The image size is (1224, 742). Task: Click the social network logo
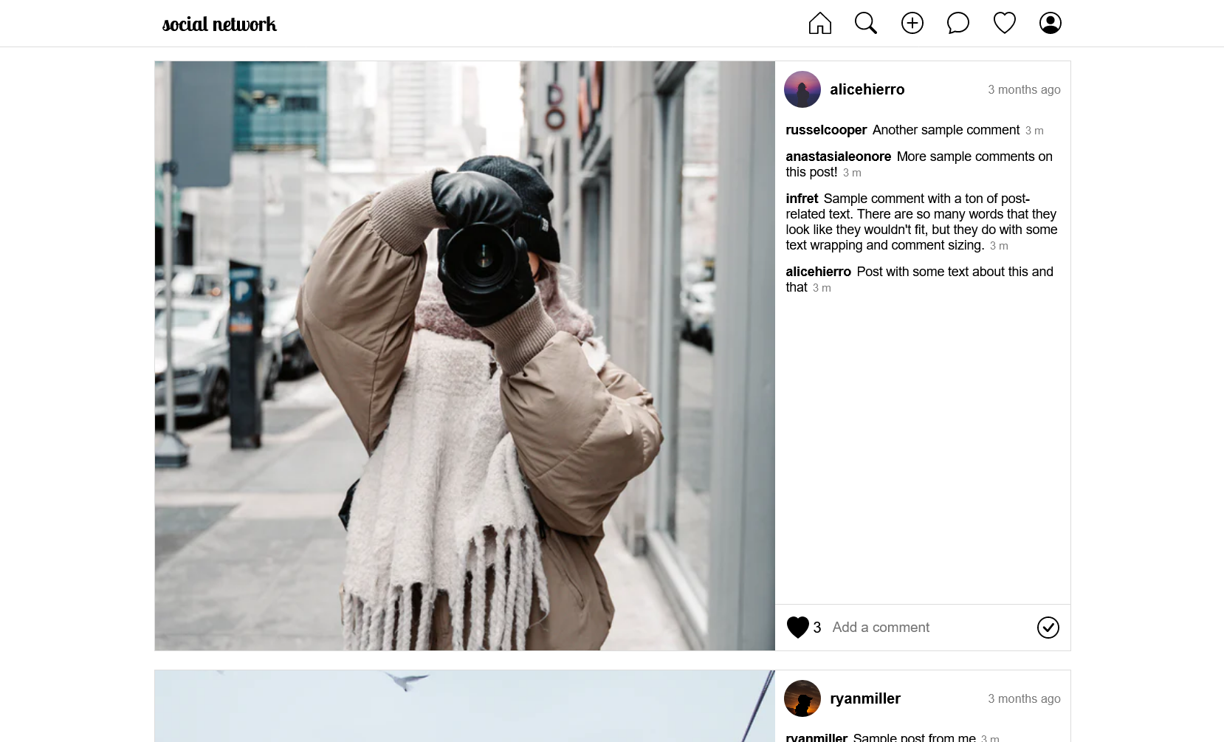coord(219,24)
